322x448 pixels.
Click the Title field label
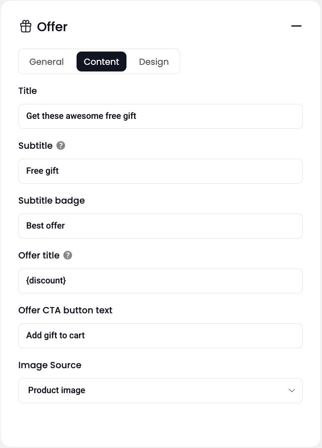(27, 91)
